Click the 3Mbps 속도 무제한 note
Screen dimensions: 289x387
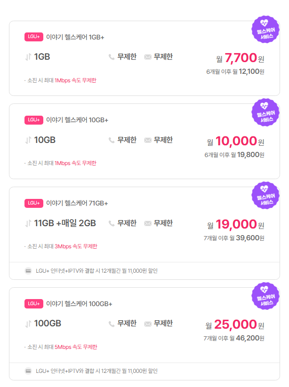(76, 246)
